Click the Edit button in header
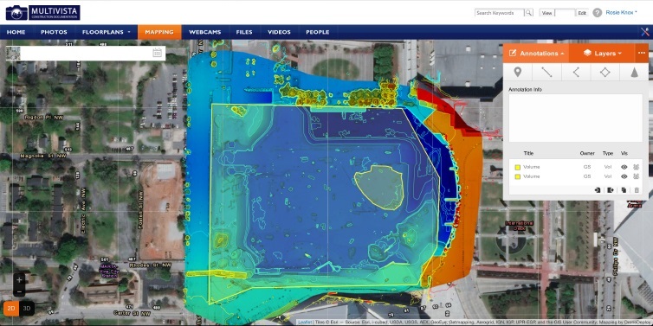This screenshot has width=653, height=326. [582, 13]
